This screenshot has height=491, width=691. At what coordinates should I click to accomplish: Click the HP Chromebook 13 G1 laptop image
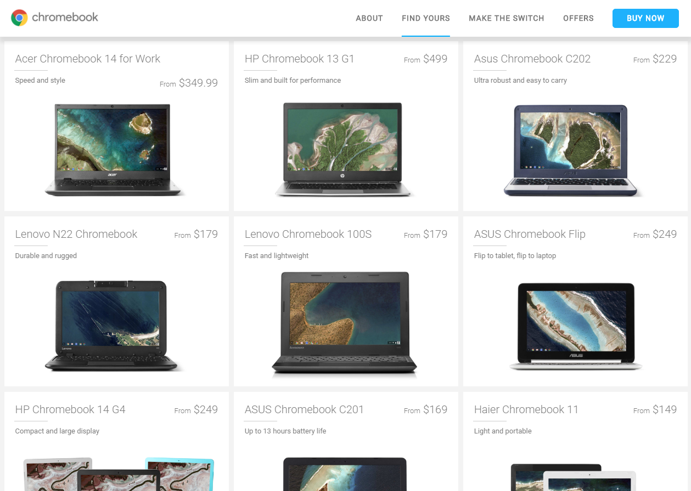[x=344, y=150]
